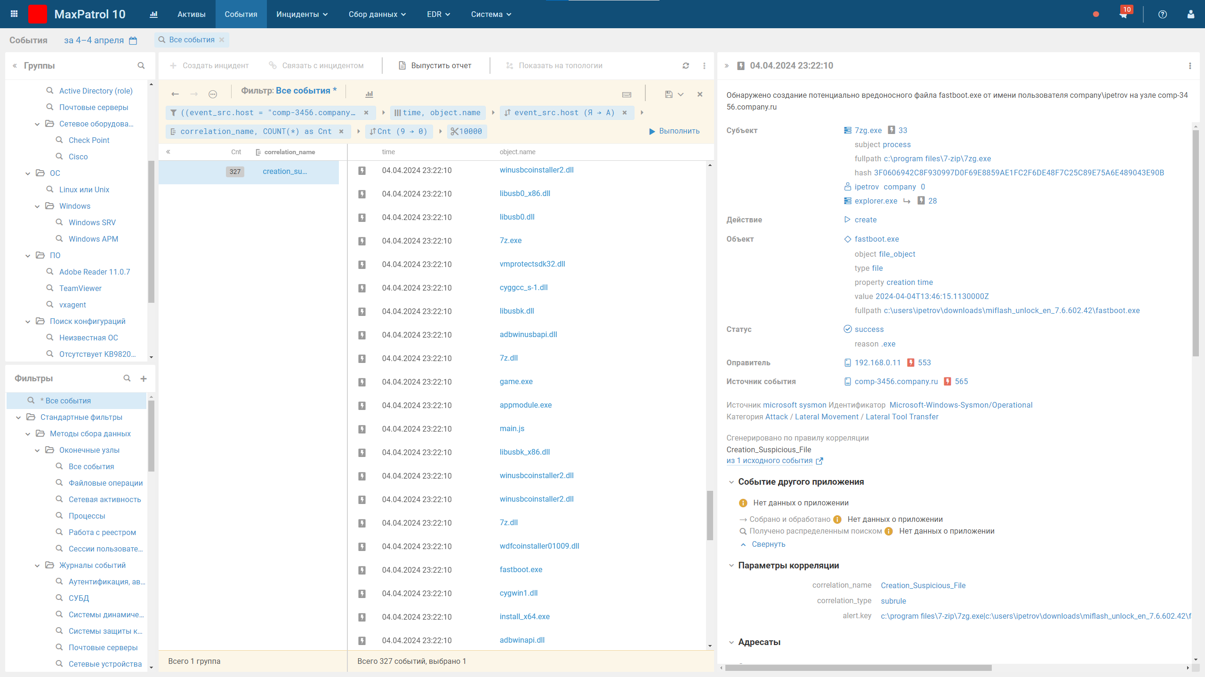
Task: Collapse Поиск конфигураций folder
Action: [x=28, y=322]
